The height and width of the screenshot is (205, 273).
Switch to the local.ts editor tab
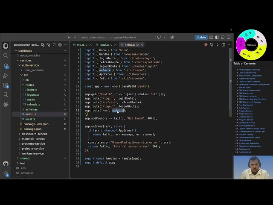[104, 45]
